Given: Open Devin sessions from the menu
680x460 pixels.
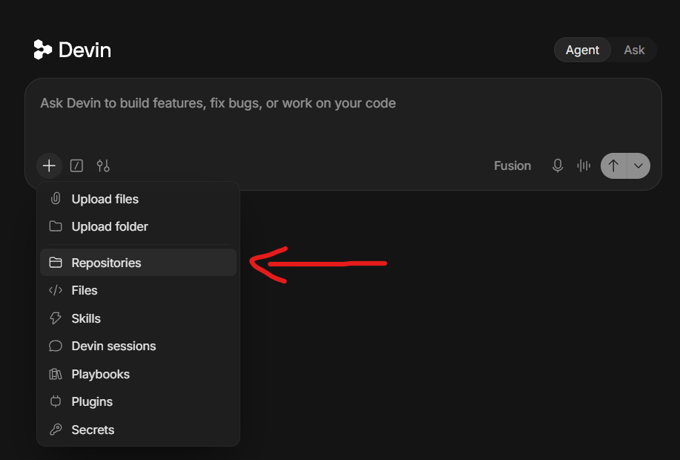Looking at the screenshot, I should tap(139, 346).
